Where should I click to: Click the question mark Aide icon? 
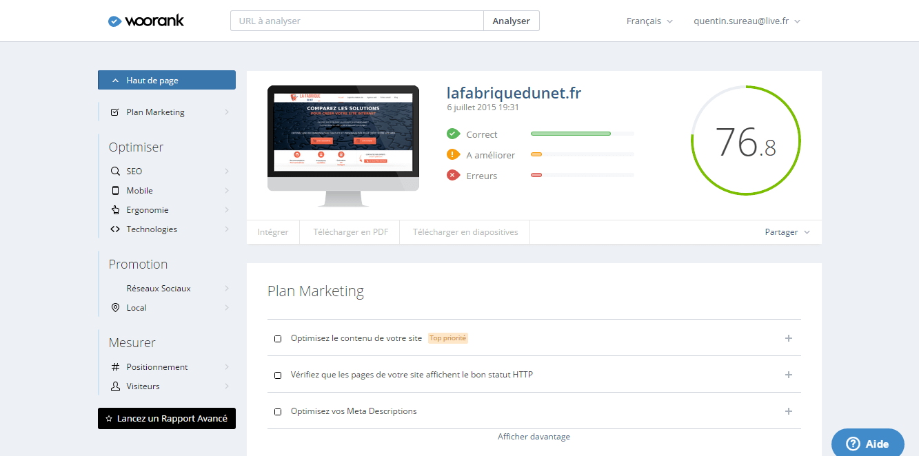(853, 444)
